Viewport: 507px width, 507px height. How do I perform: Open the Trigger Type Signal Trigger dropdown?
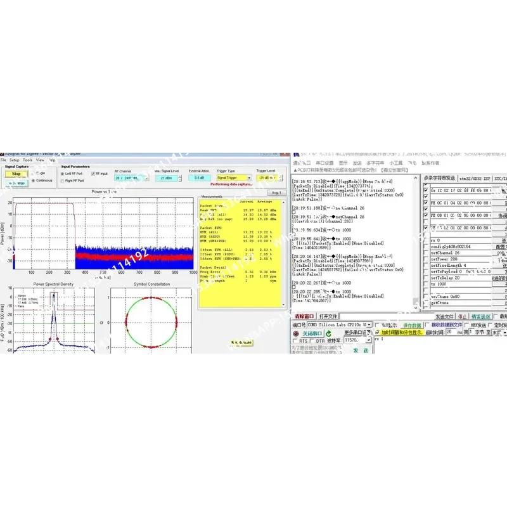(234, 178)
